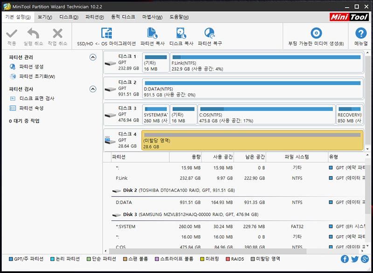373x273 pixels.
Task: Sort by 남은 공간 column header
Action: point(250,157)
